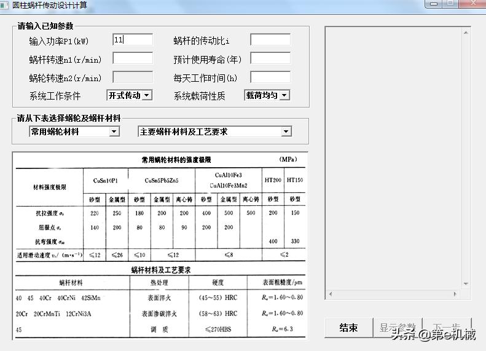
Task: Click the transmission ratio i field
Action: pos(270,40)
